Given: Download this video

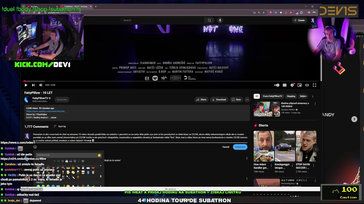Looking at the screenshot, I should (219, 99).
